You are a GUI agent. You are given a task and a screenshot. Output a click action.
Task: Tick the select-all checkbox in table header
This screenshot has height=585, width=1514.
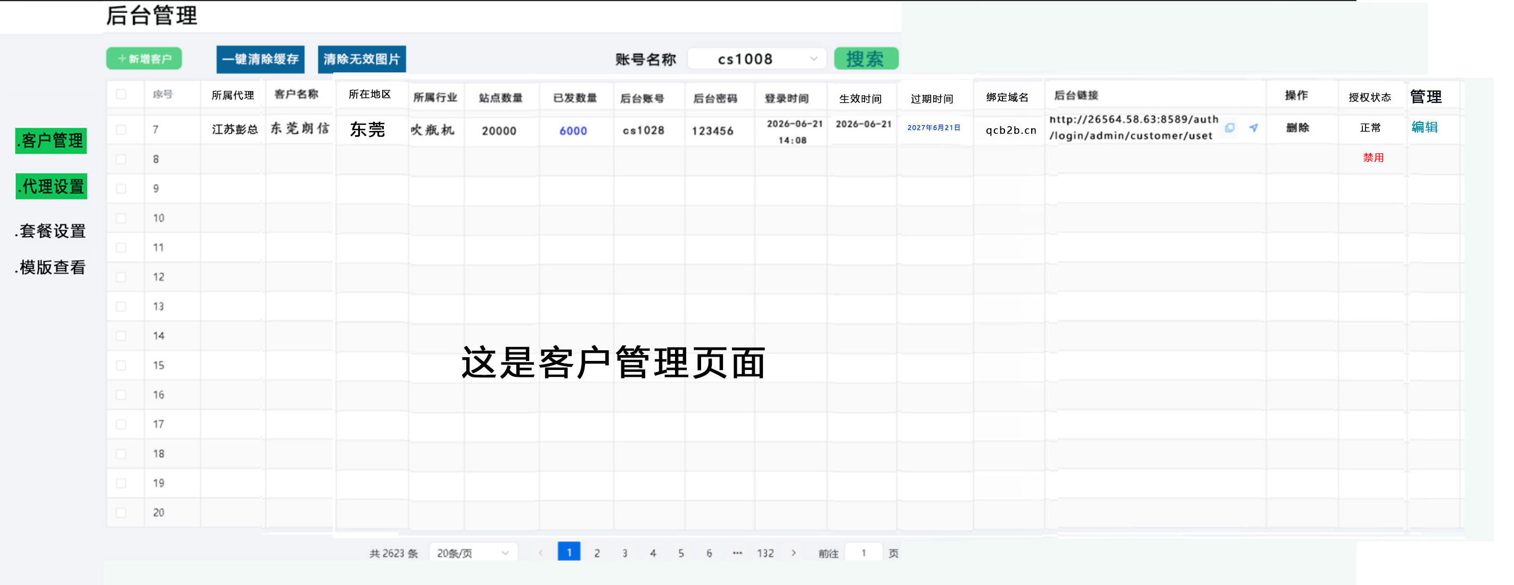[121, 94]
